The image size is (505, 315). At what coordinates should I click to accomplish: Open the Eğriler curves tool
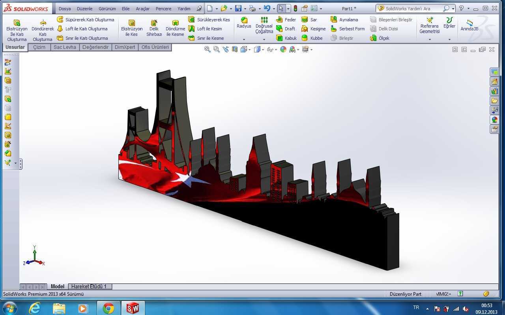pyautogui.click(x=449, y=23)
